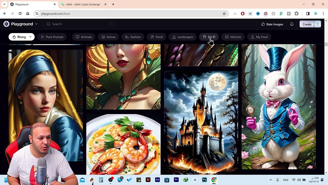View site information icon in address bar
This screenshot has width=328, height=185.
tap(37, 14)
